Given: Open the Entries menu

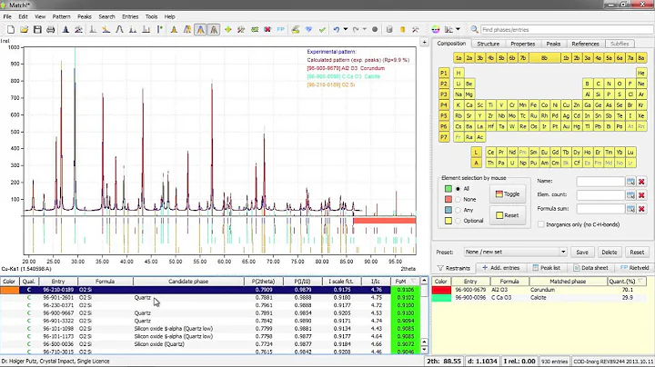Looking at the screenshot, I should tap(130, 16).
